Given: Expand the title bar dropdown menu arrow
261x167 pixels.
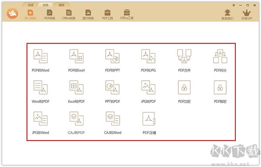Looking at the screenshot, I should [x=234, y=6].
